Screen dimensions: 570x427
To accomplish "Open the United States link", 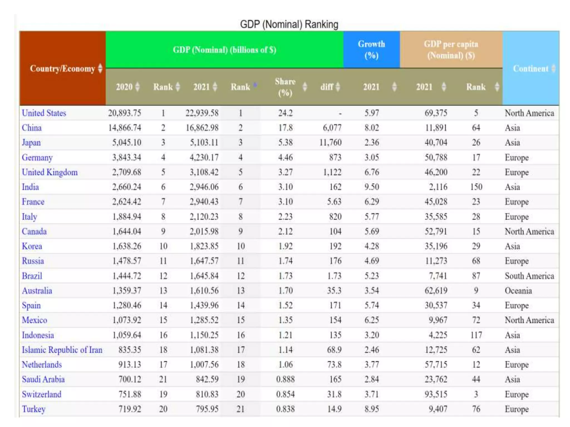I will click(x=44, y=113).
